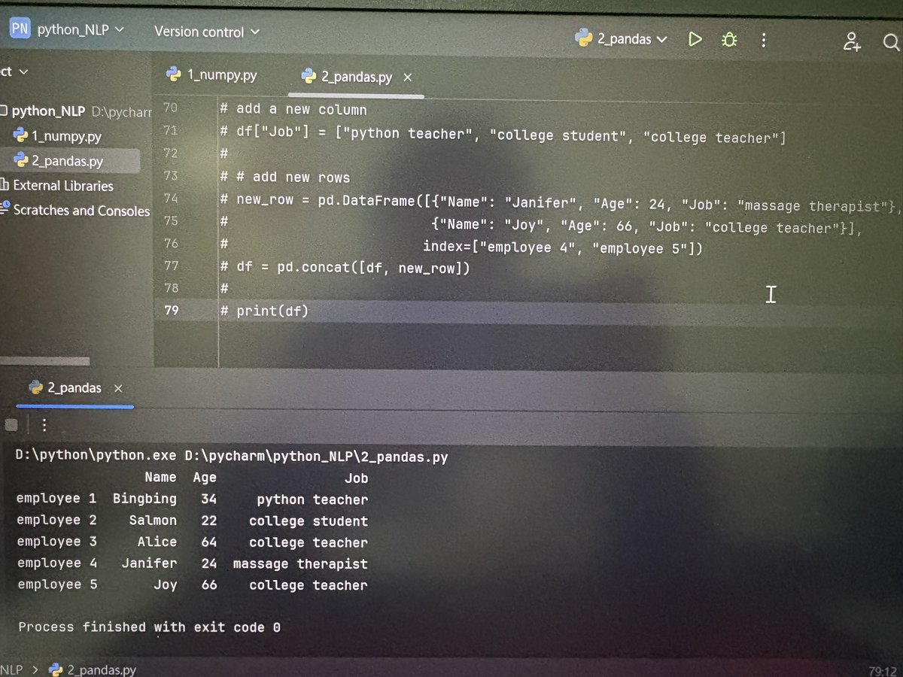Click line number 70 in the gutter
This screenshot has width=903, height=677.
point(170,108)
